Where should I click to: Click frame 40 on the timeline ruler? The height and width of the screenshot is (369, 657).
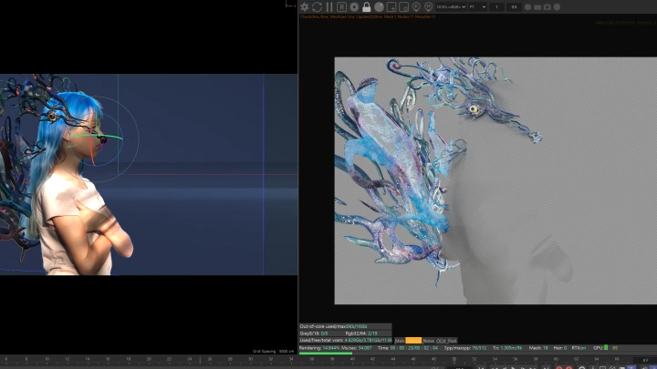[x=353, y=360]
